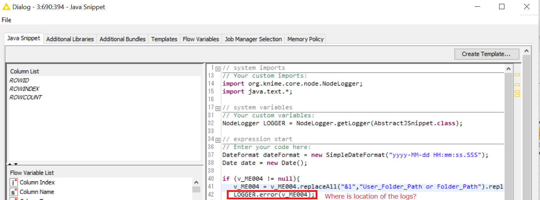This screenshot has width=540, height=200.
Task: Switch to the Templates tab
Action: [x=164, y=39]
